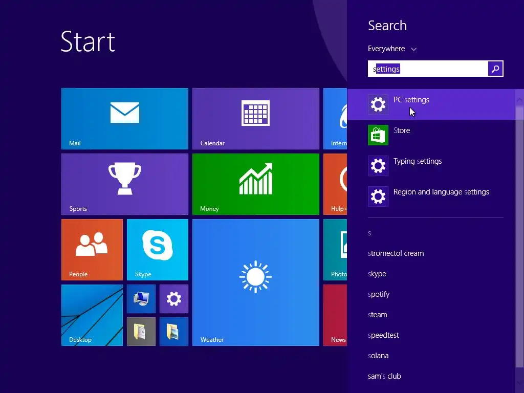The image size is (524, 393).
Task: Launch the Skype tile
Action: pyautogui.click(x=158, y=250)
